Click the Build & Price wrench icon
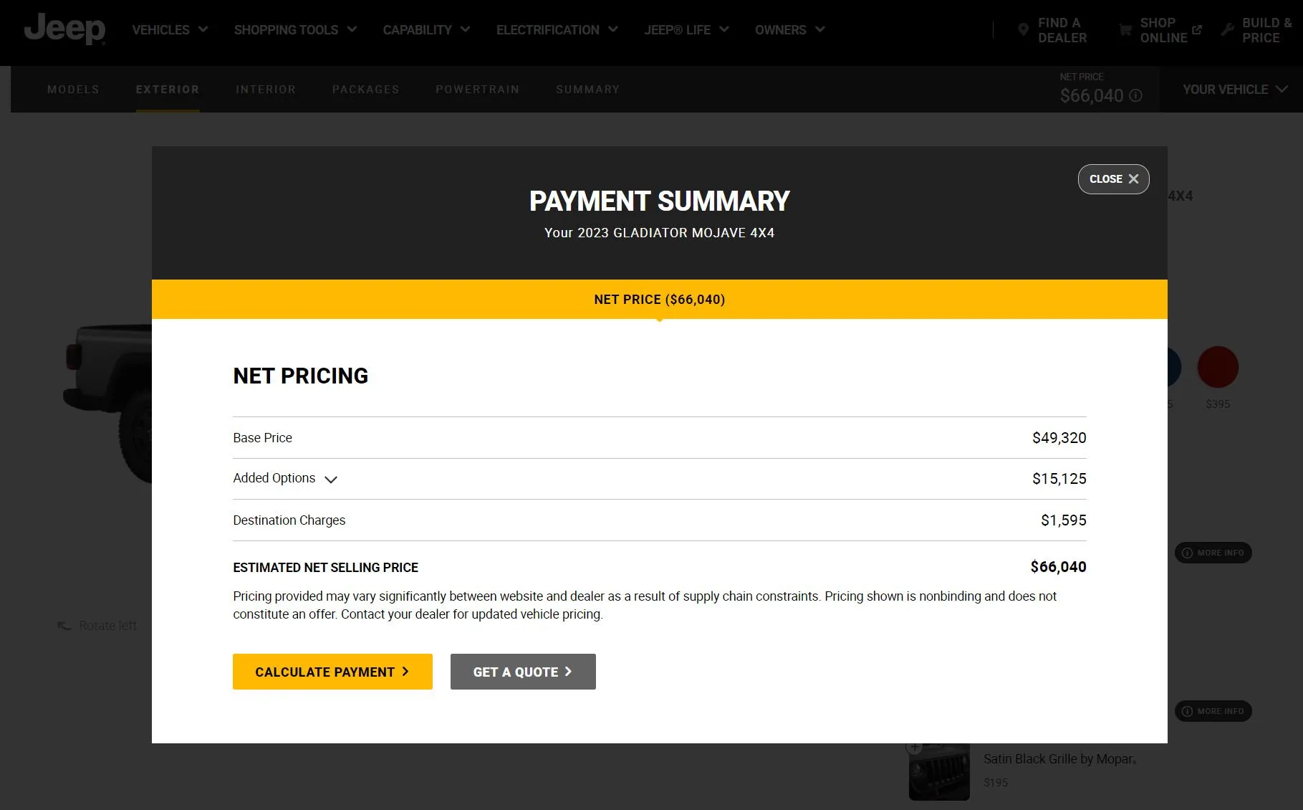Viewport: 1303px width, 810px height. coord(1227,30)
